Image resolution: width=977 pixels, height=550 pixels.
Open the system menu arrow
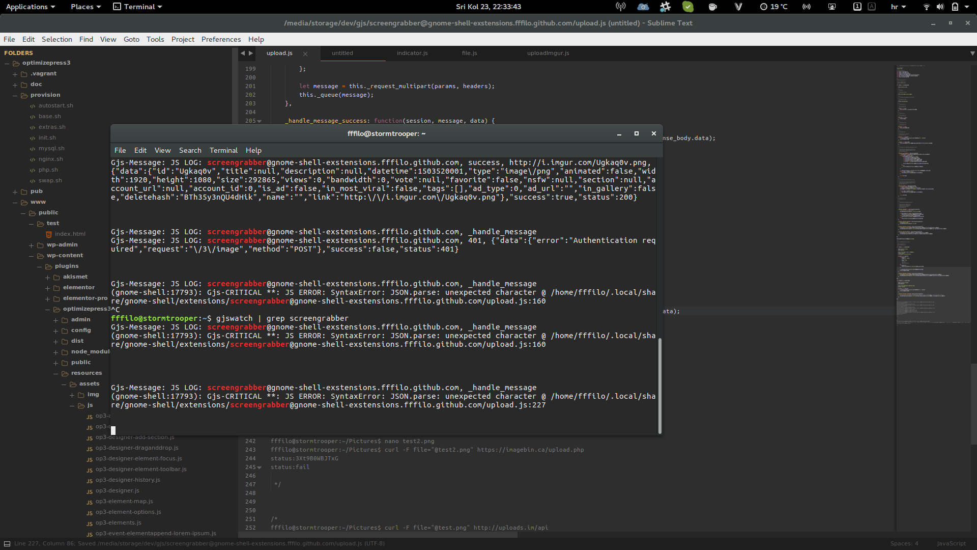coord(967,7)
